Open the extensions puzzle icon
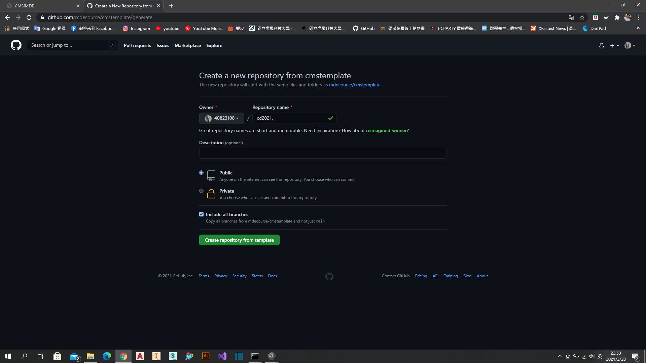Image resolution: width=646 pixels, height=363 pixels. coord(617,17)
